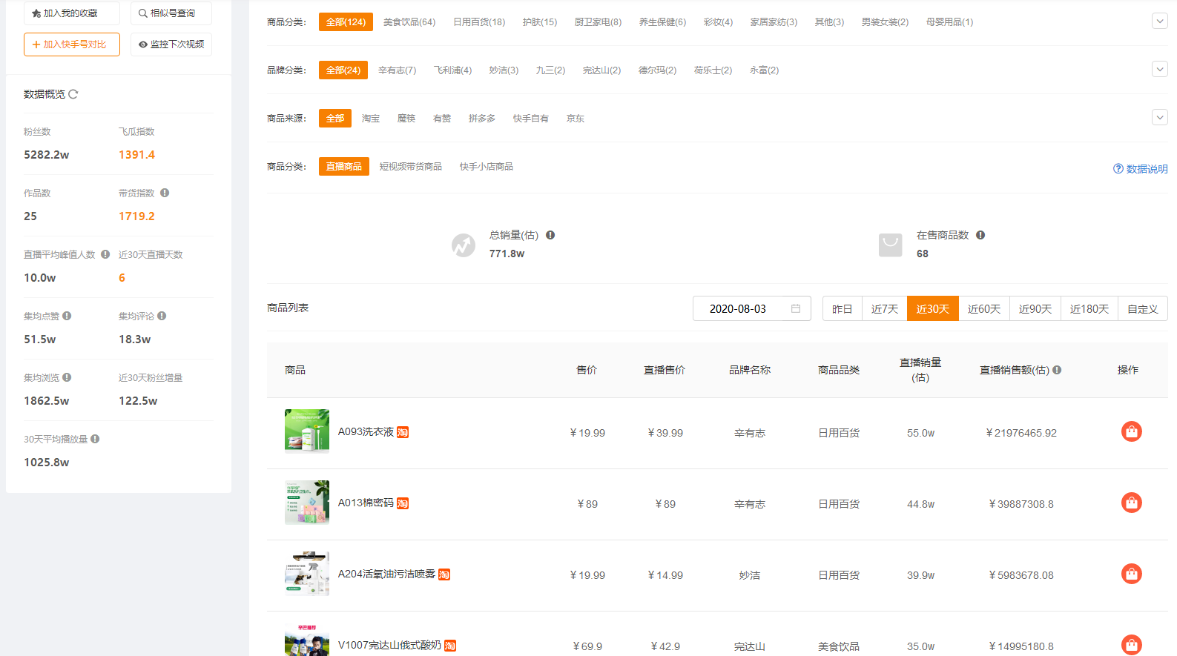Filter by 家居家纺(3) category
1177x656 pixels.
tap(774, 22)
